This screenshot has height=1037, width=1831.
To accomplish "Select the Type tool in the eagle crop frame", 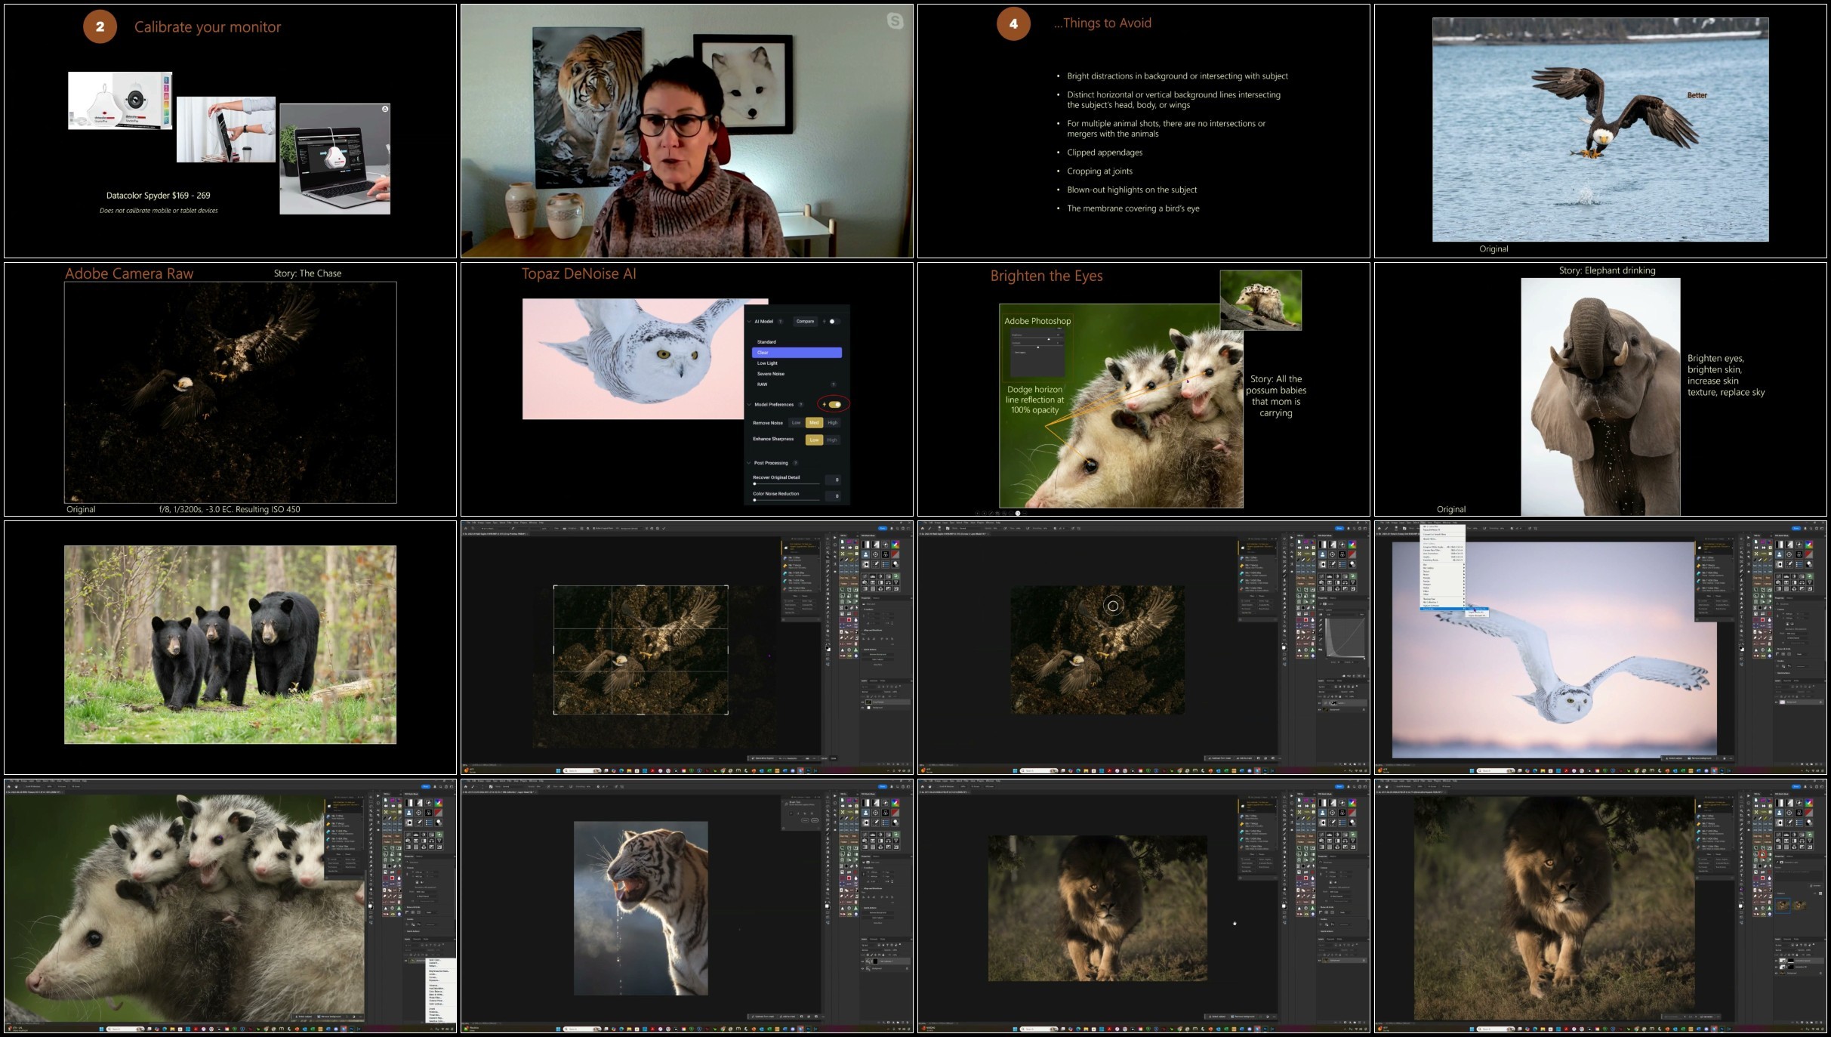I will pyautogui.click(x=828, y=617).
